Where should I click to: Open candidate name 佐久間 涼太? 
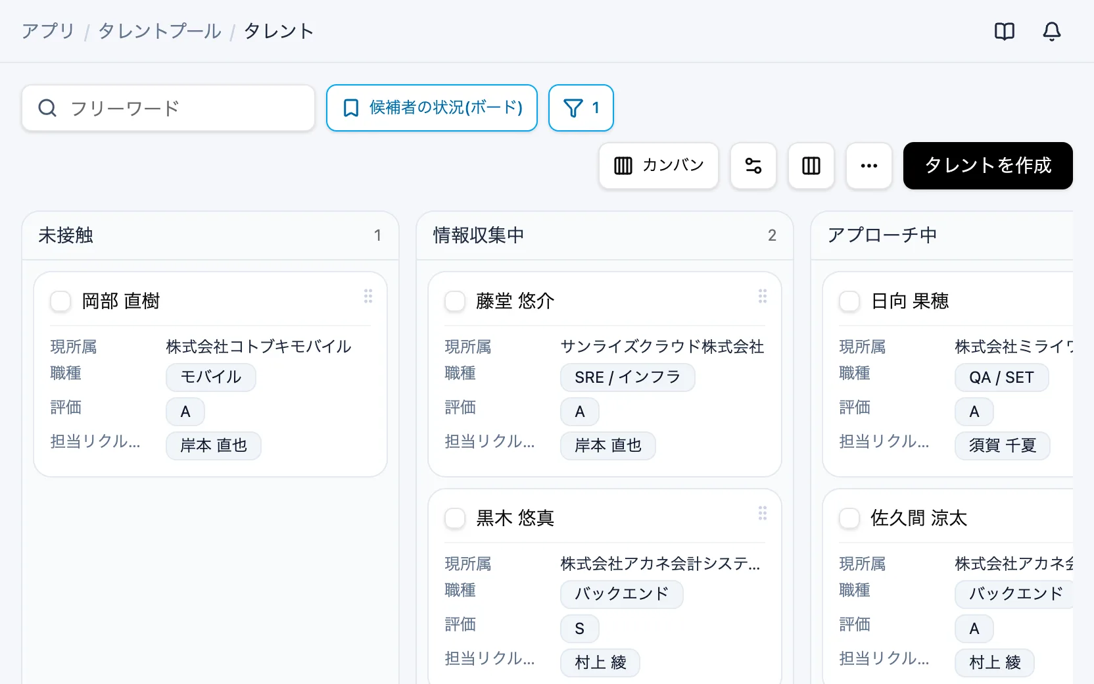919,518
